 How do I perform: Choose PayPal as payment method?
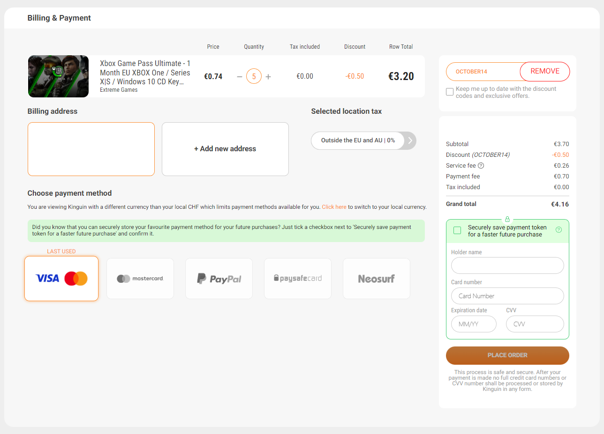219,279
